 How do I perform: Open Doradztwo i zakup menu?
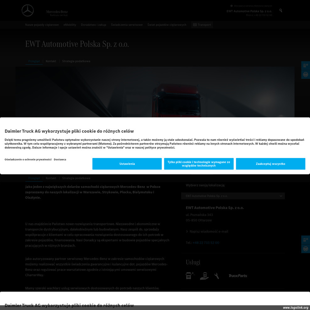pos(94,25)
